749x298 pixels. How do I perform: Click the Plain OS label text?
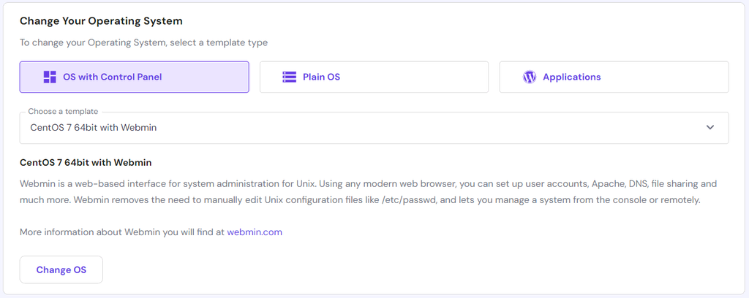322,77
